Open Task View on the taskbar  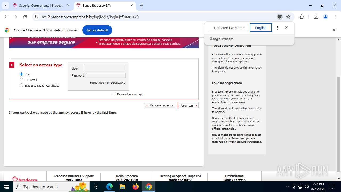(96, 187)
